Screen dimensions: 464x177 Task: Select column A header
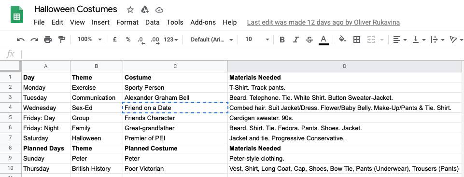click(x=45, y=67)
